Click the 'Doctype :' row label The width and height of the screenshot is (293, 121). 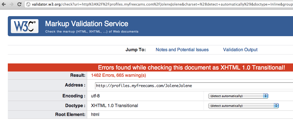[75, 106]
